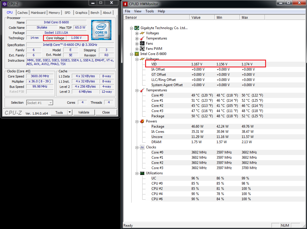307x229 pixels.
Task: Click the Max column header
Action: coord(252,17)
